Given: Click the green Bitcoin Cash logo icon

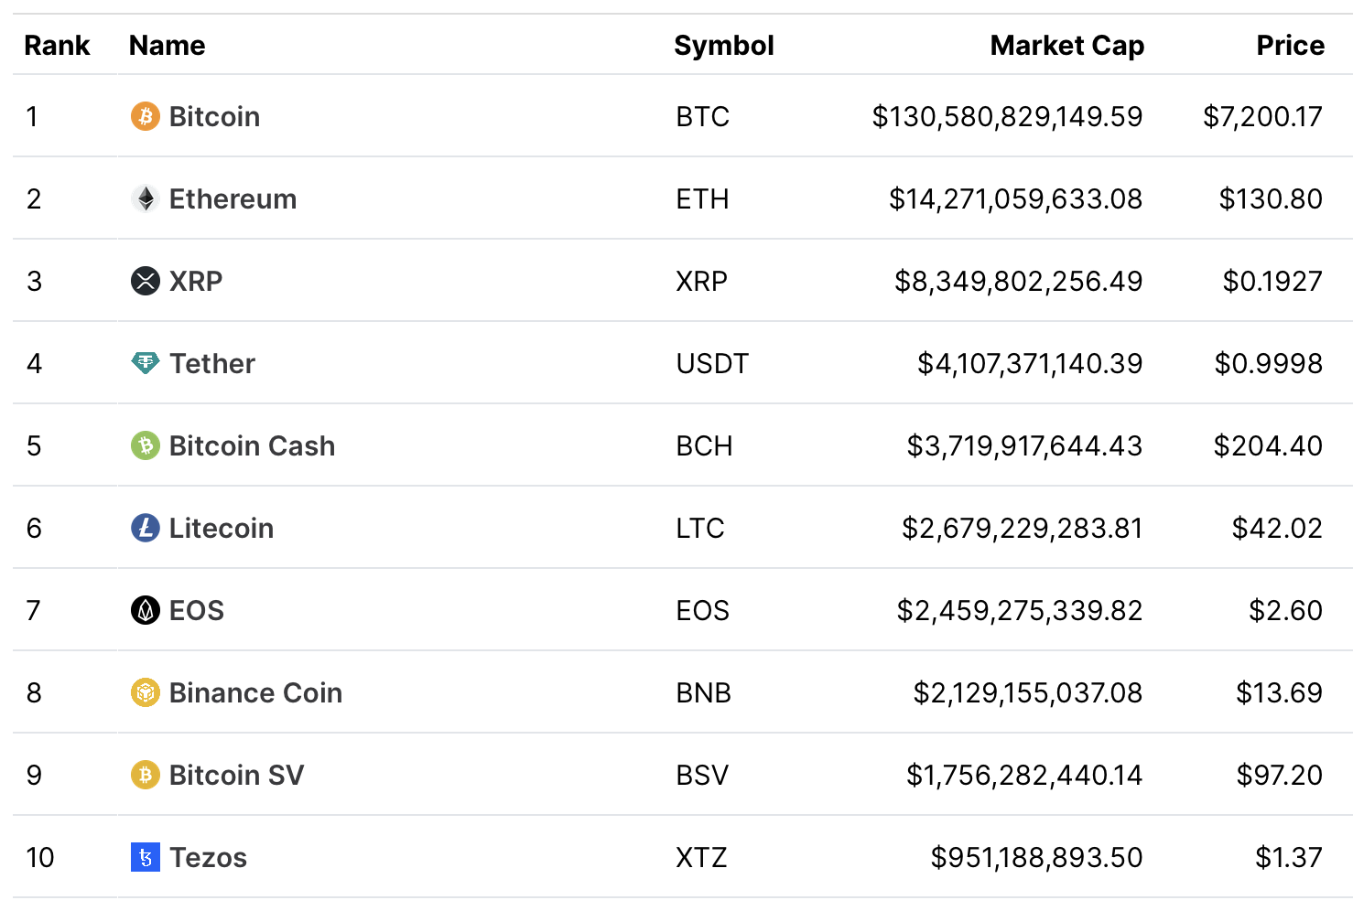Looking at the screenshot, I should tap(145, 445).
